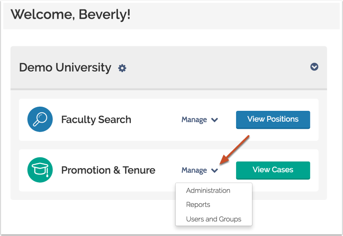Click Manage label for Promotion & Tenure

click(x=194, y=170)
